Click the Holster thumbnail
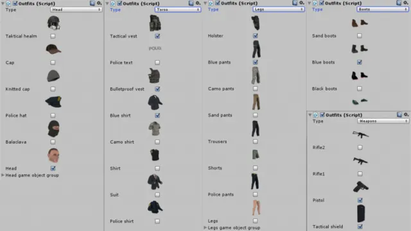This screenshot has height=231, width=411. tap(256, 23)
